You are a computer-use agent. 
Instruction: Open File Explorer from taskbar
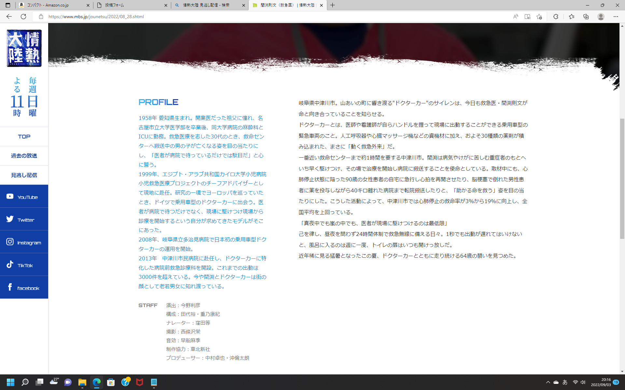click(x=82, y=382)
